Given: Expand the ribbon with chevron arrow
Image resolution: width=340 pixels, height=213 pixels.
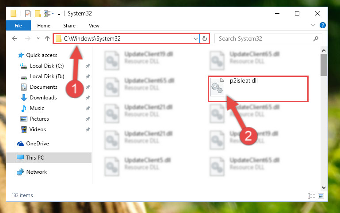Looking at the screenshot, I should coord(313,25).
